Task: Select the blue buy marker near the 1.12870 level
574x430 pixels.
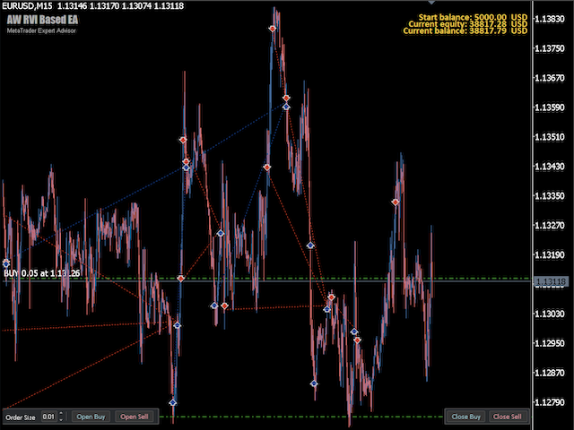Action: click(x=314, y=383)
